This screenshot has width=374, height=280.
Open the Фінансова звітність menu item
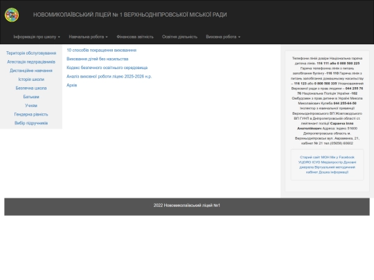(x=135, y=37)
